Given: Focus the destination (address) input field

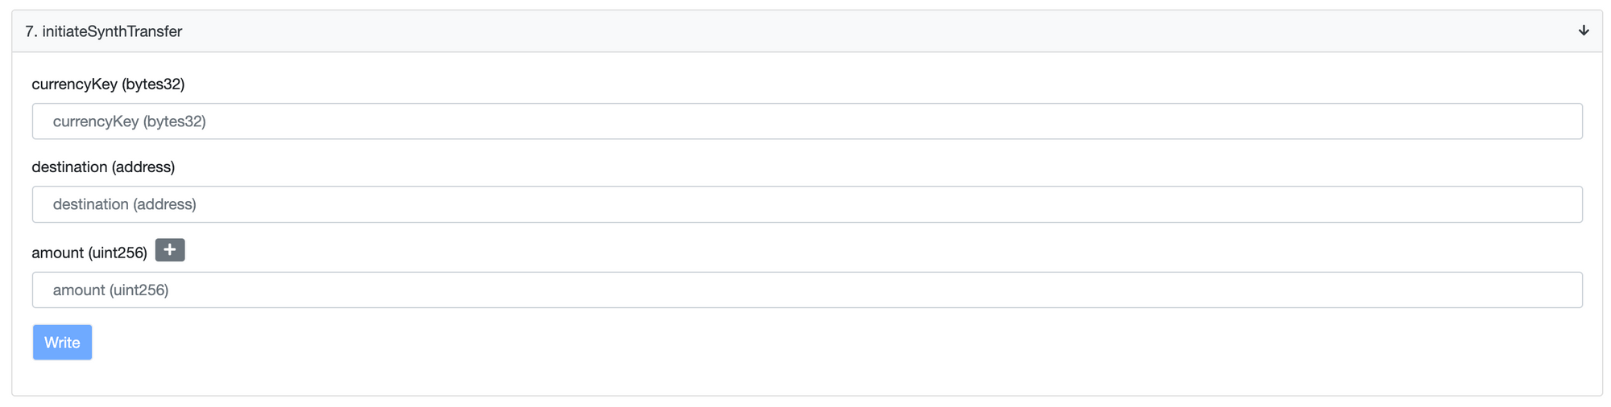Looking at the screenshot, I should pos(807,204).
